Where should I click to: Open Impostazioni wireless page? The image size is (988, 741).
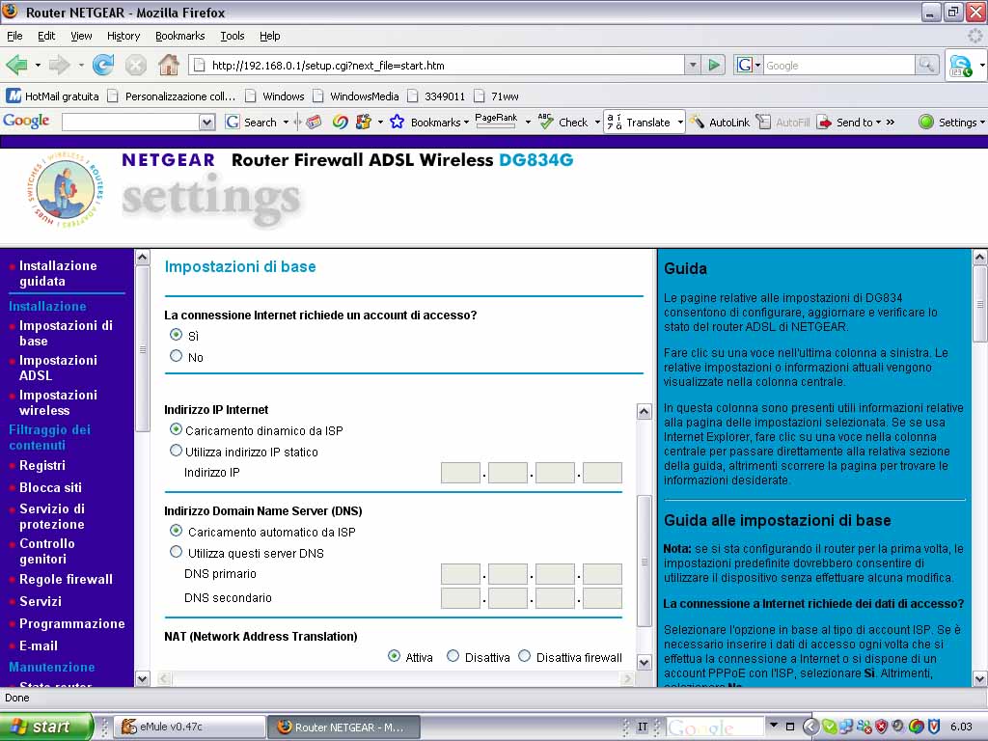(x=58, y=402)
